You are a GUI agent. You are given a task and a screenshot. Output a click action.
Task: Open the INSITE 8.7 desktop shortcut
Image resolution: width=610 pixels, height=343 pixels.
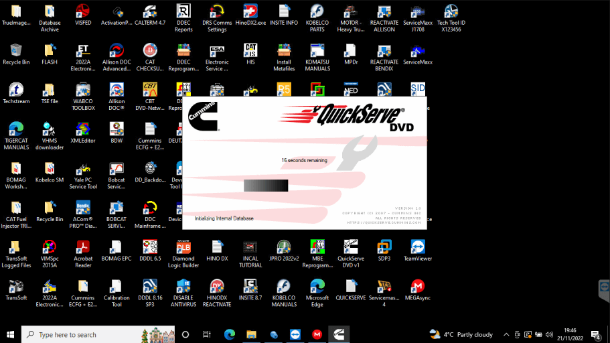250,287
